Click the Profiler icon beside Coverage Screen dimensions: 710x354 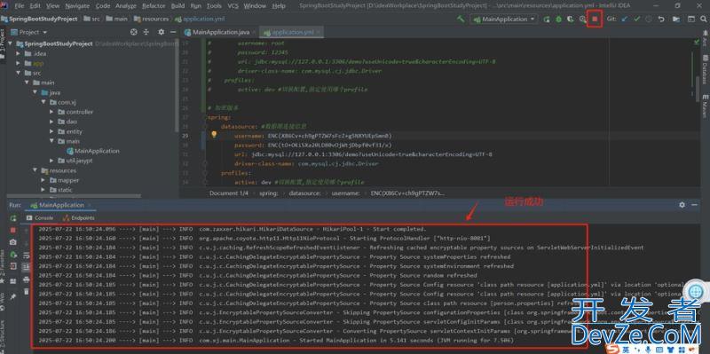point(583,19)
